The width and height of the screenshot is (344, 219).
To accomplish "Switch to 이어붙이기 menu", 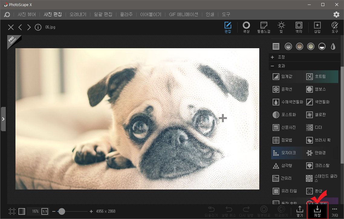I will point(151,15).
